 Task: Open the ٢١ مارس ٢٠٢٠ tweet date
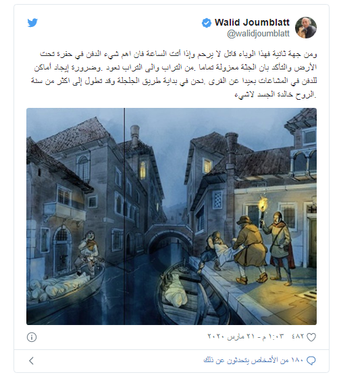pos(231,336)
